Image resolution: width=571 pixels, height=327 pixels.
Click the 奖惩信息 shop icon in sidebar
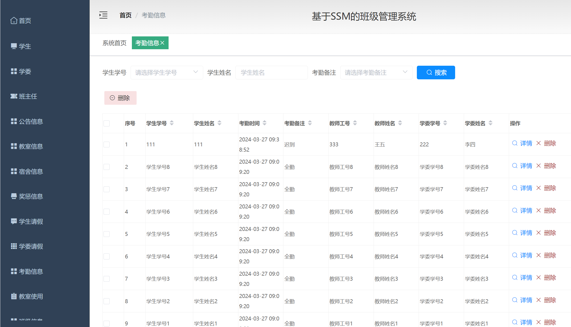pos(14,196)
